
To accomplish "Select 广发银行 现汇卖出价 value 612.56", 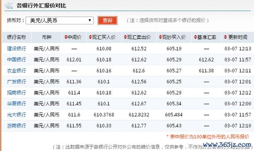I will (x=139, y=82).
